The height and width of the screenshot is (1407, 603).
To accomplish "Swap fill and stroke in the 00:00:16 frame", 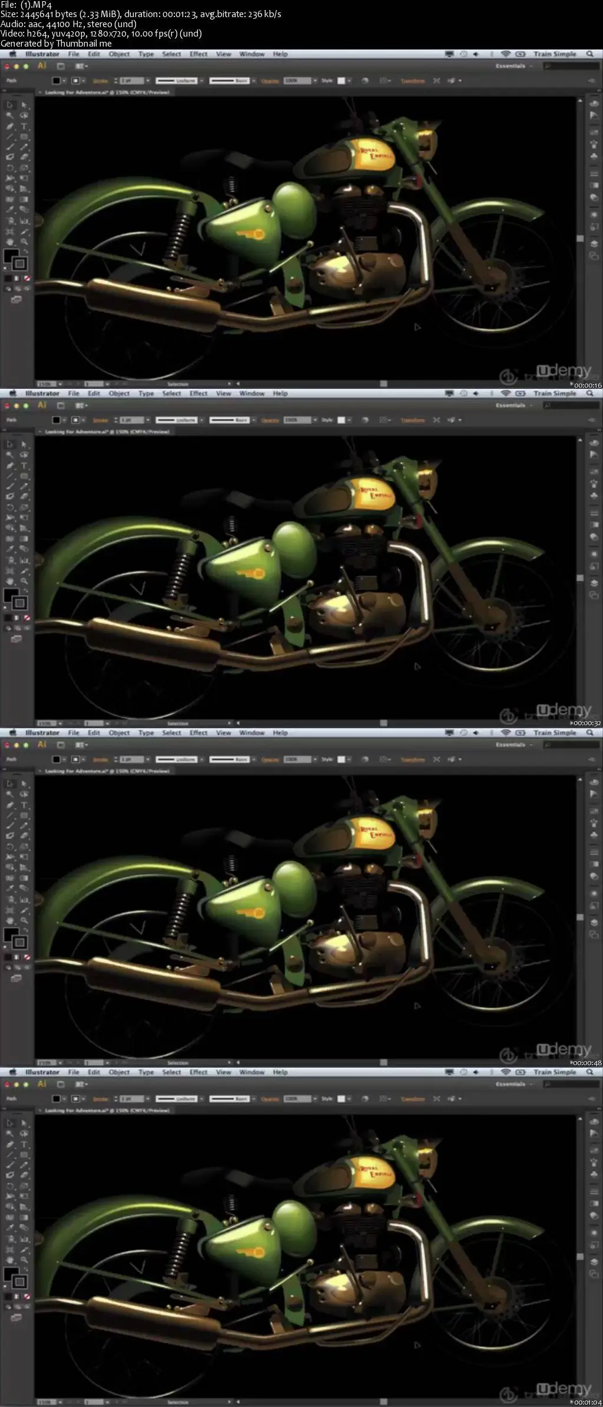I will click(x=25, y=251).
